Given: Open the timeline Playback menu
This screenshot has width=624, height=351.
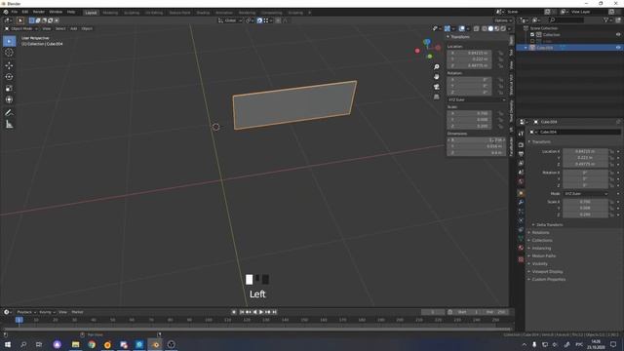Looking at the screenshot, I should pyautogui.click(x=26, y=312).
